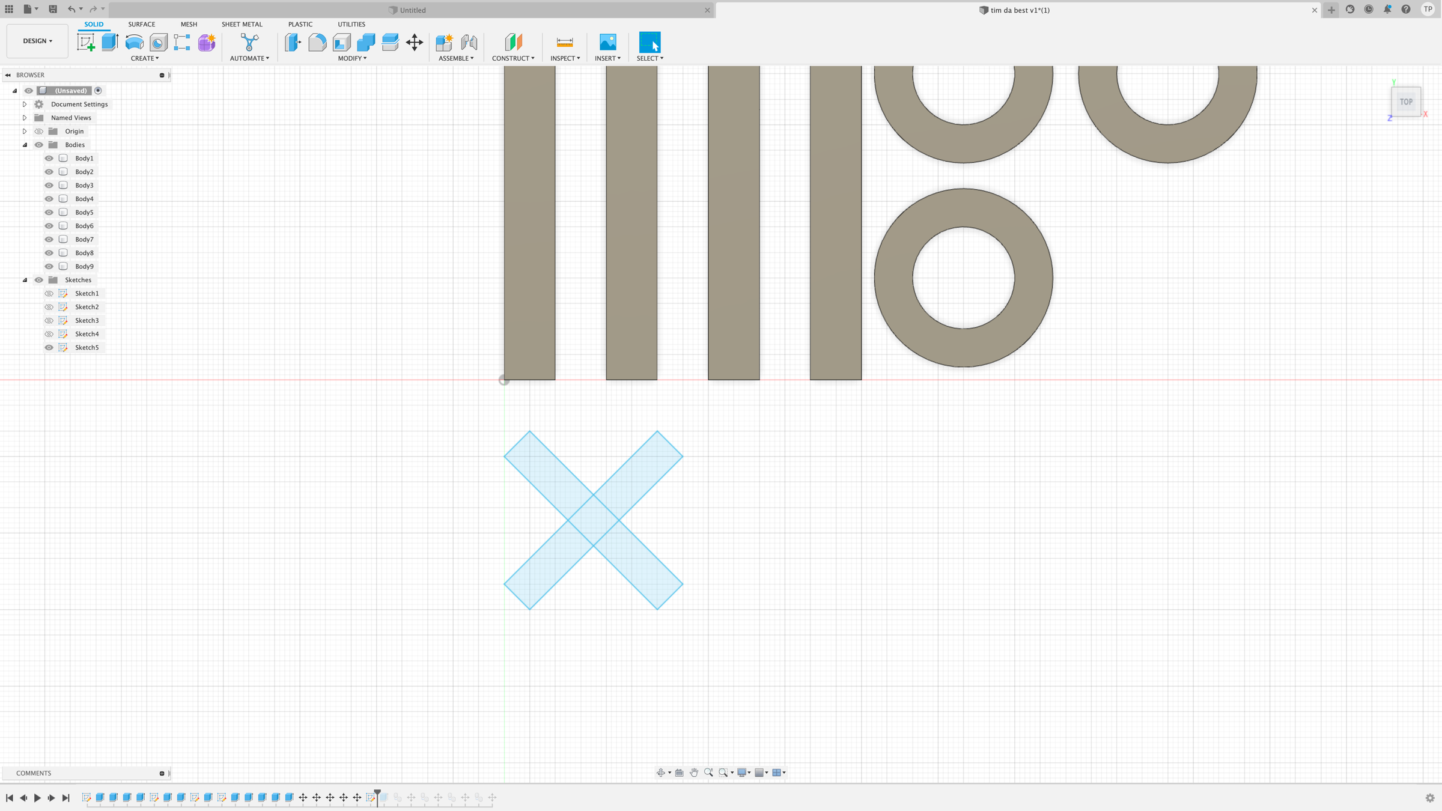Click the Joint icon in Assemble
The image size is (1442, 811).
469,42
